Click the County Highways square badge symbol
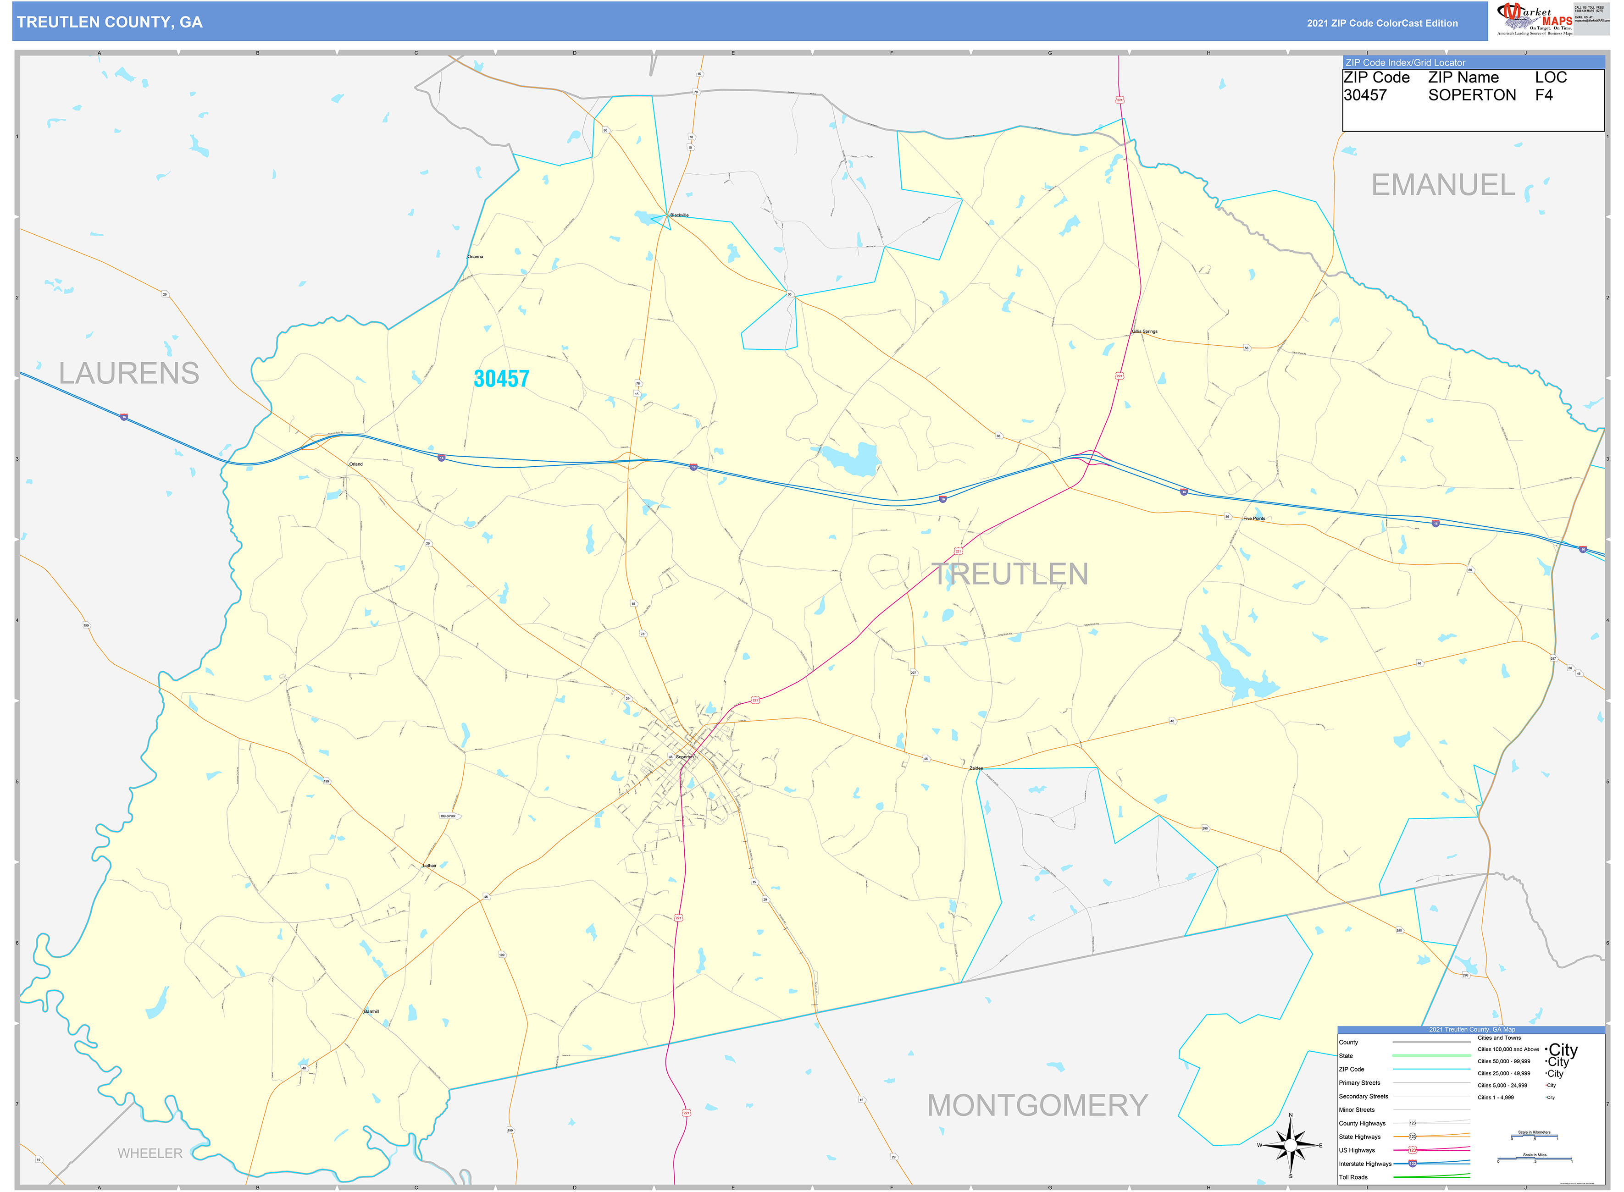The width and height of the screenshot is (1624, 1192). pos(1413,1123)
